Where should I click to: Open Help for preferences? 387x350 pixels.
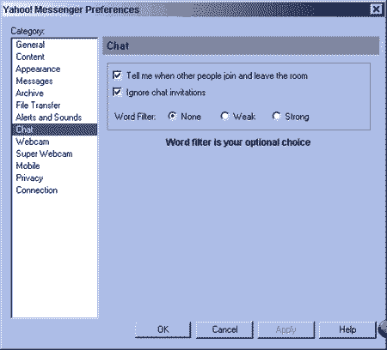347,329
